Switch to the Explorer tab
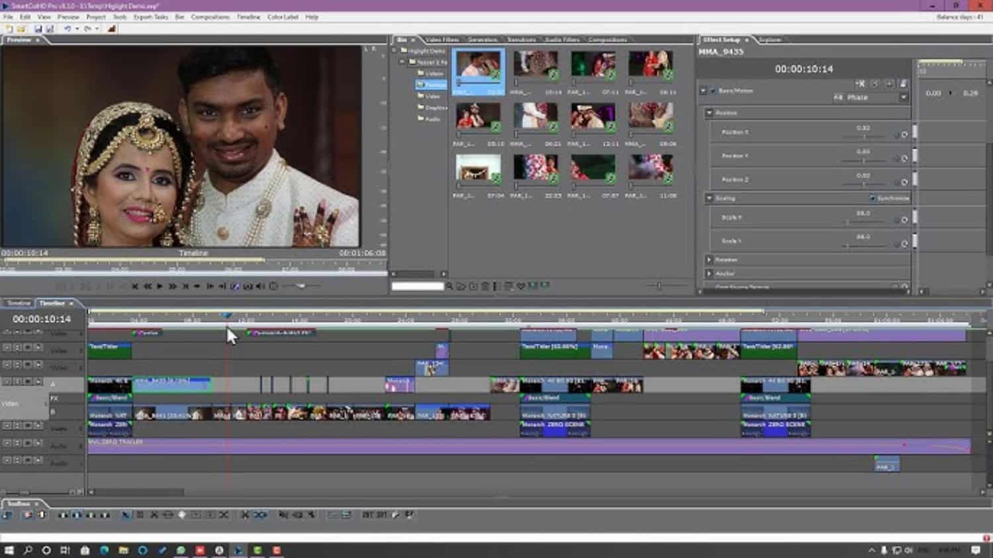The image size is (993, 558). click(x=770, y=40)
